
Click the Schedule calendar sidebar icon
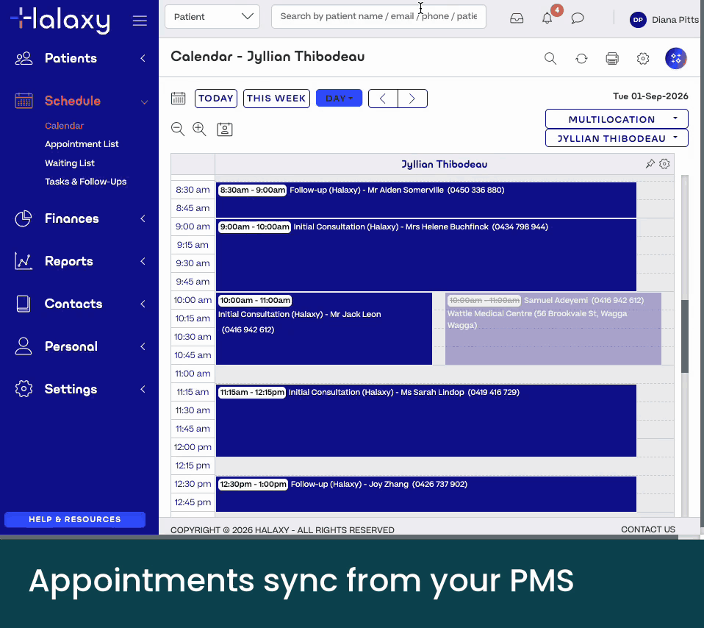(24, 101)
